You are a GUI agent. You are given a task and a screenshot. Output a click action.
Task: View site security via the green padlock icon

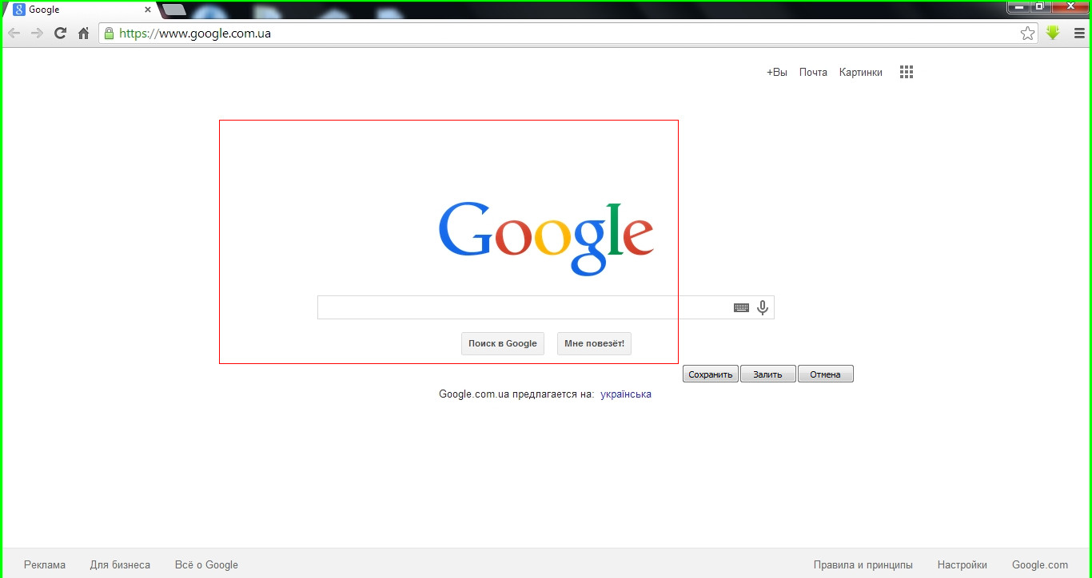pyautogui.click(x=109, y=34)
